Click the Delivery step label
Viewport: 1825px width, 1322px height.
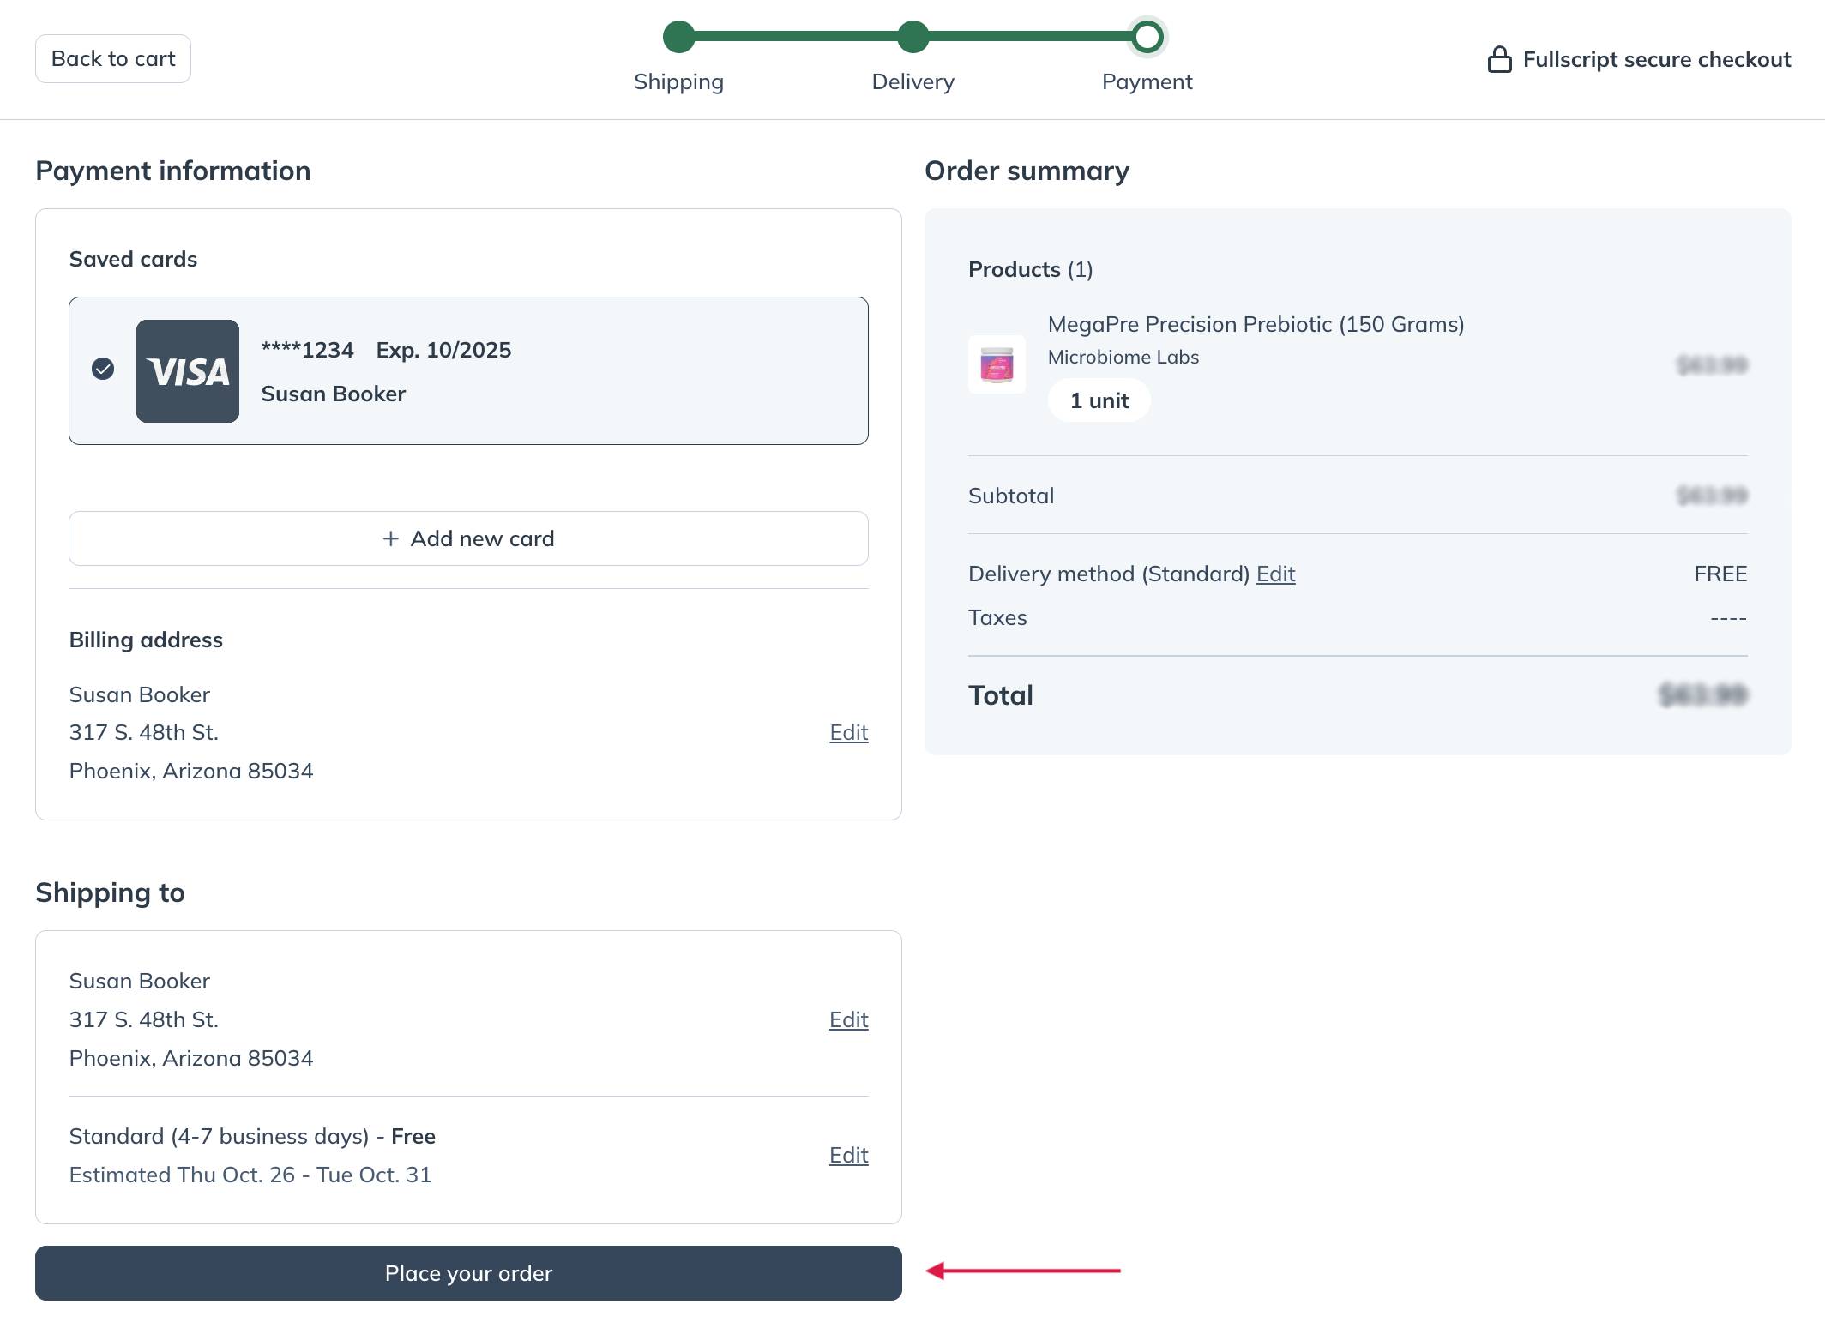tap(912, 82)
